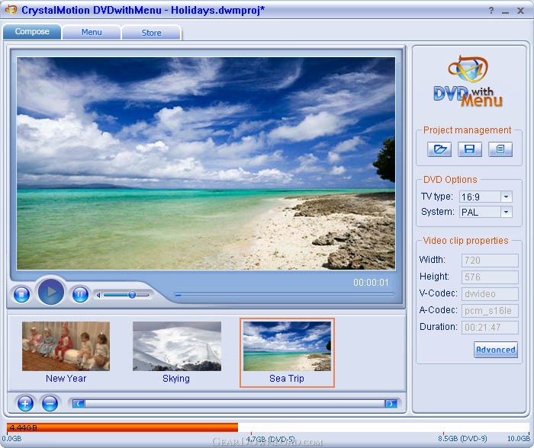
Task: Go to the Store tab
Action: (151, 33)
